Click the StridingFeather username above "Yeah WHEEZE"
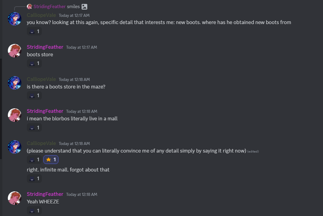323x216 pixels. click(45, 194)
